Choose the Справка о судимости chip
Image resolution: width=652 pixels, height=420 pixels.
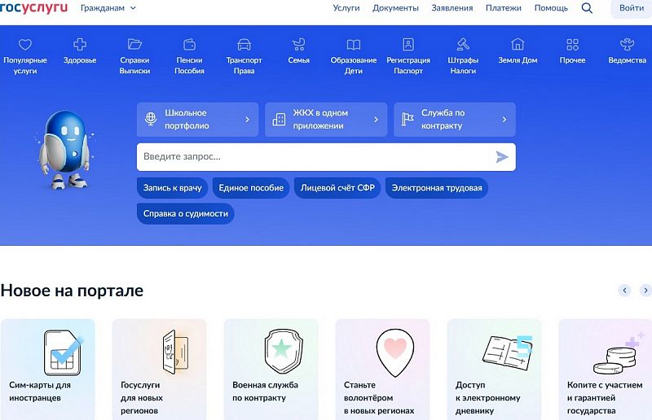click(x=186, y=213)
